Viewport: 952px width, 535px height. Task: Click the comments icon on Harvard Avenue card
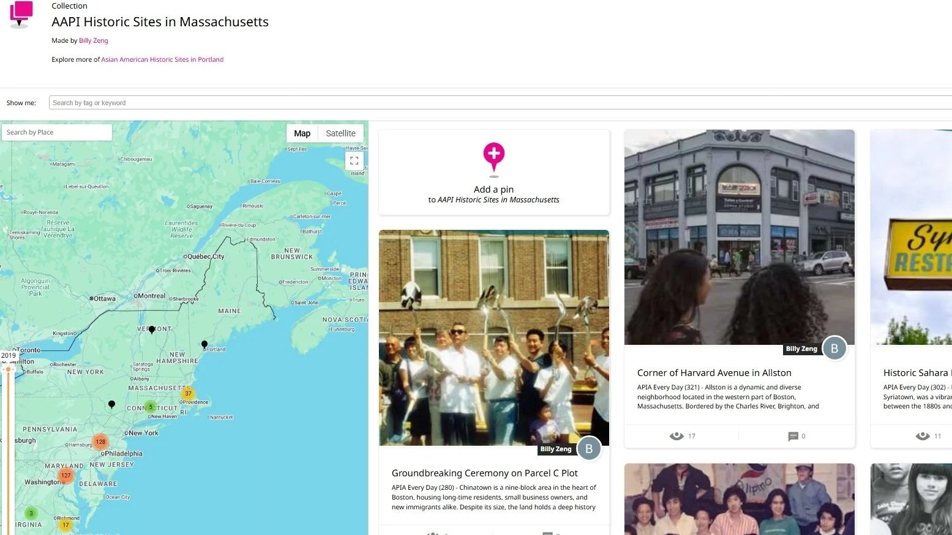793,436
